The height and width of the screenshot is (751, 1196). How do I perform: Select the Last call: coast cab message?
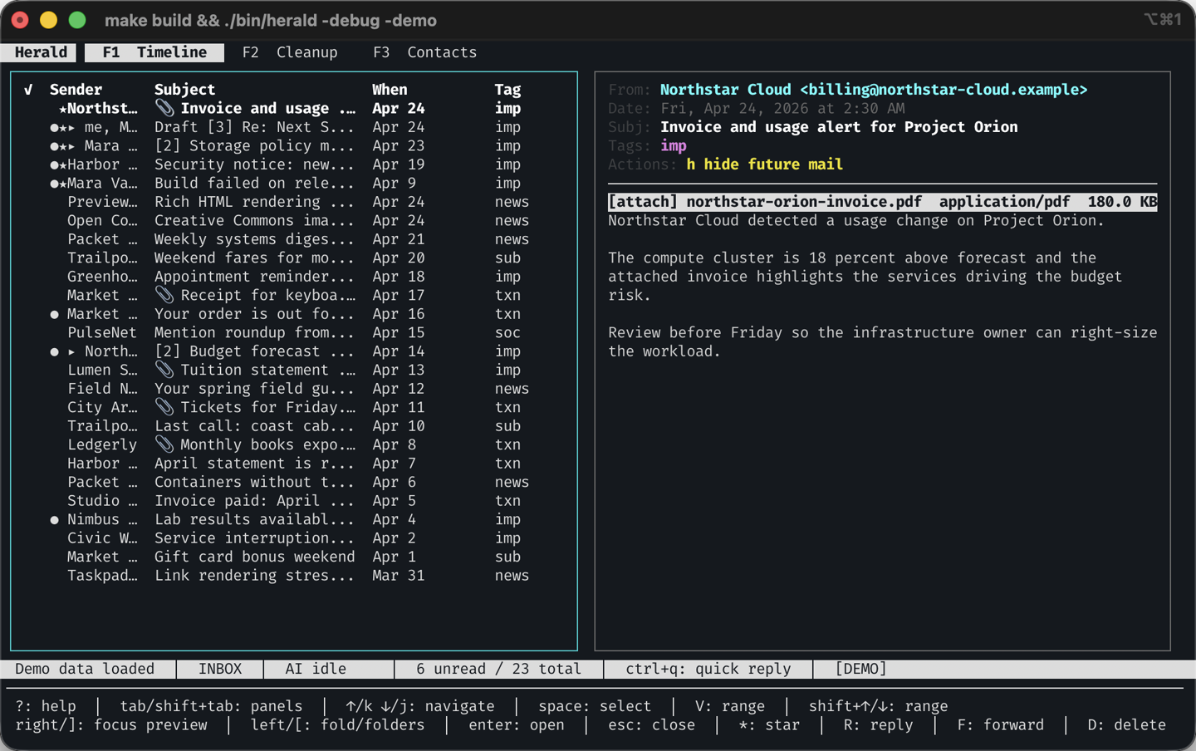[294, 426]
